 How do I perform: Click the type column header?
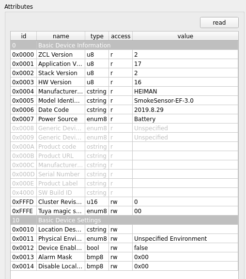[97, 36]
